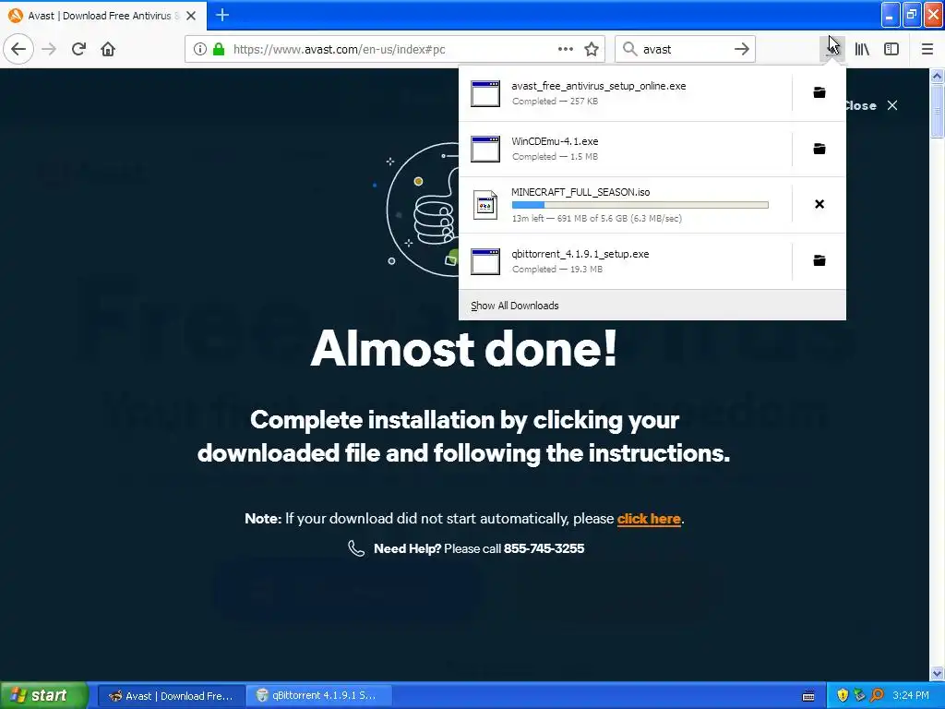Click the on-screen keyboard tray icon
Screen dimensions: 945x709
pyautogui.click(x=808, y=696)
